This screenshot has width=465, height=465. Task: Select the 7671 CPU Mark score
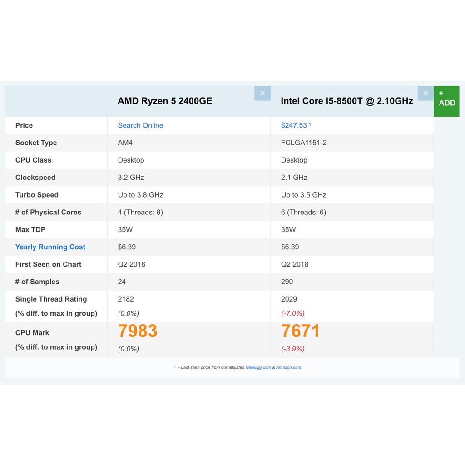point(300,331)
